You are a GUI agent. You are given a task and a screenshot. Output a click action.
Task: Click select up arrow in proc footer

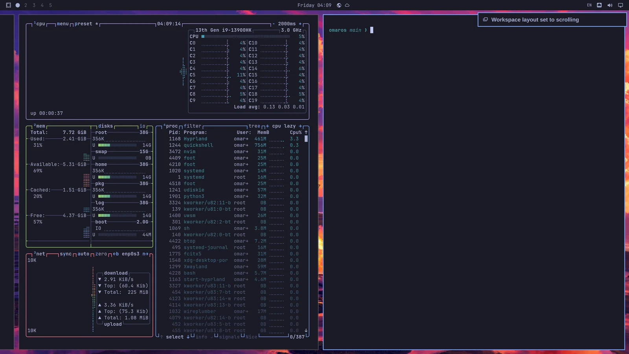162,337
